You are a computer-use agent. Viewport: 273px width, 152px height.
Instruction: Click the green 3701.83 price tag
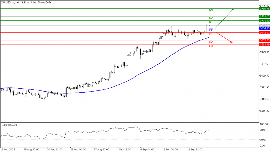click(265, 21)
